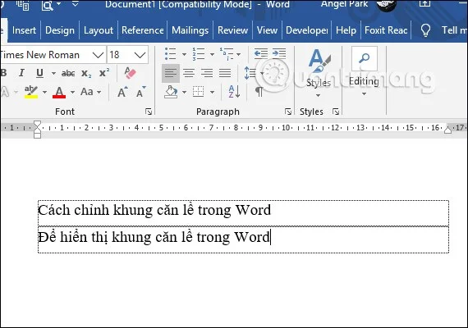Increase font size with grow icon
This screenshot has width=468, height=328.
(122, 92)
